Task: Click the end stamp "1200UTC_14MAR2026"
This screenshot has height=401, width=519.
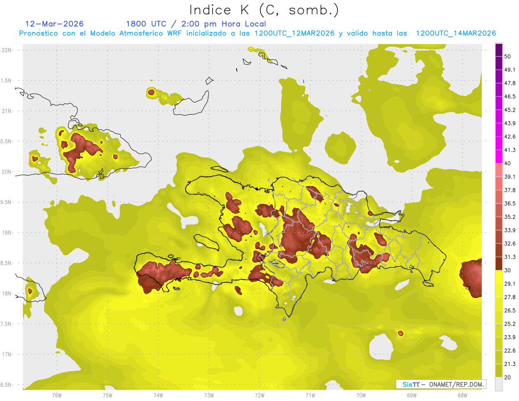Action: pyautogui.click(x=455, y=33)
